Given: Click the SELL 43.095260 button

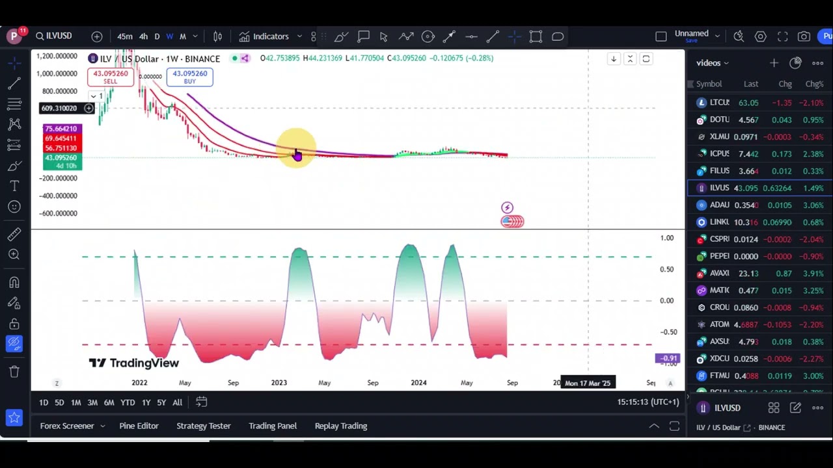Looking at the screenshot, I should tap(111, 77).
